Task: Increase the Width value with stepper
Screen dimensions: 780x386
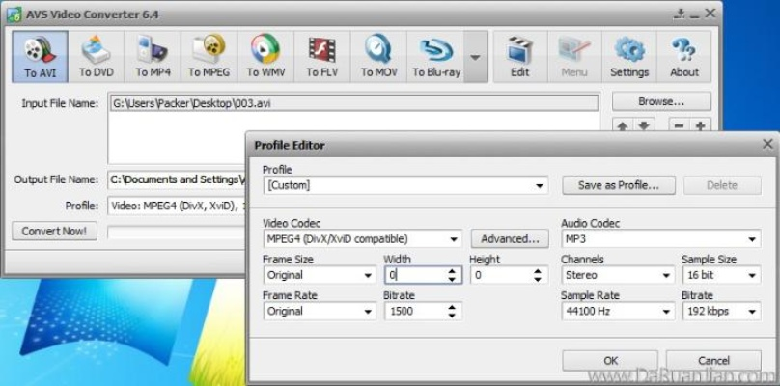Action: (x=454, y=271)
